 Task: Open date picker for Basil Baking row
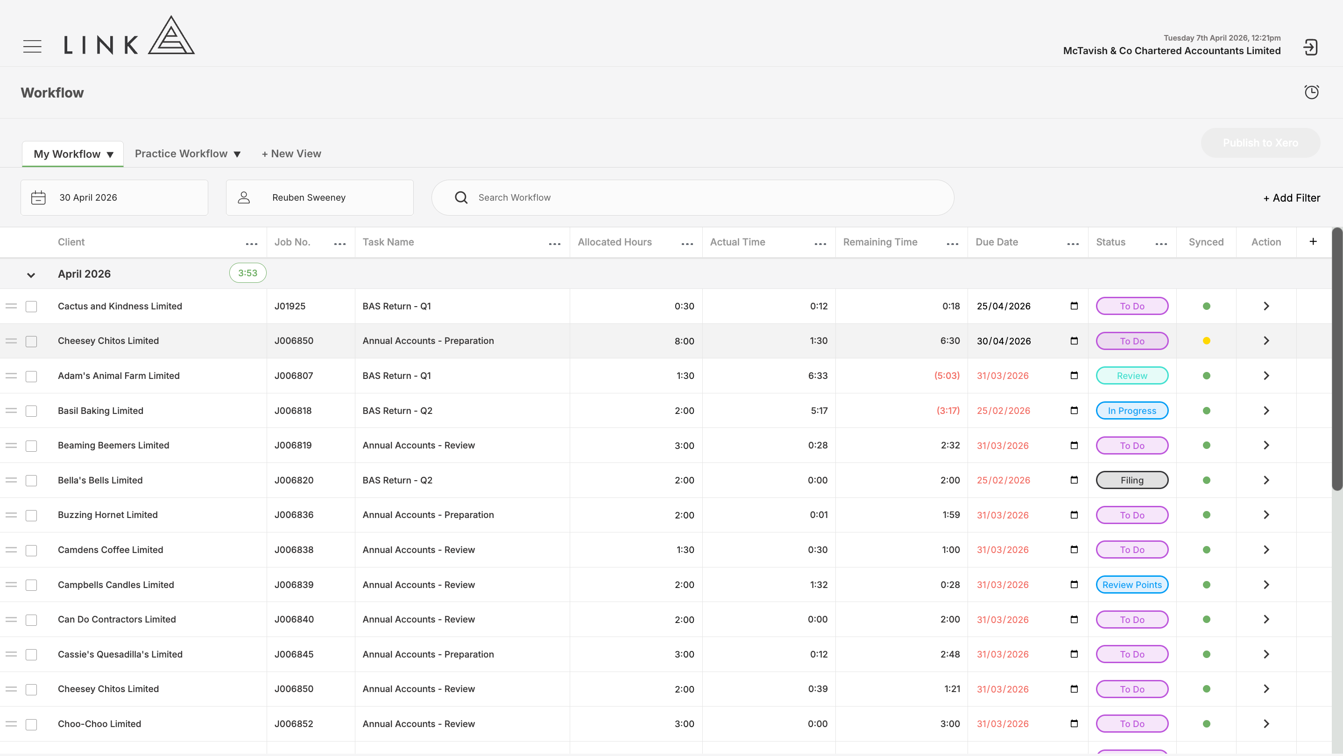pos(1074,411)
